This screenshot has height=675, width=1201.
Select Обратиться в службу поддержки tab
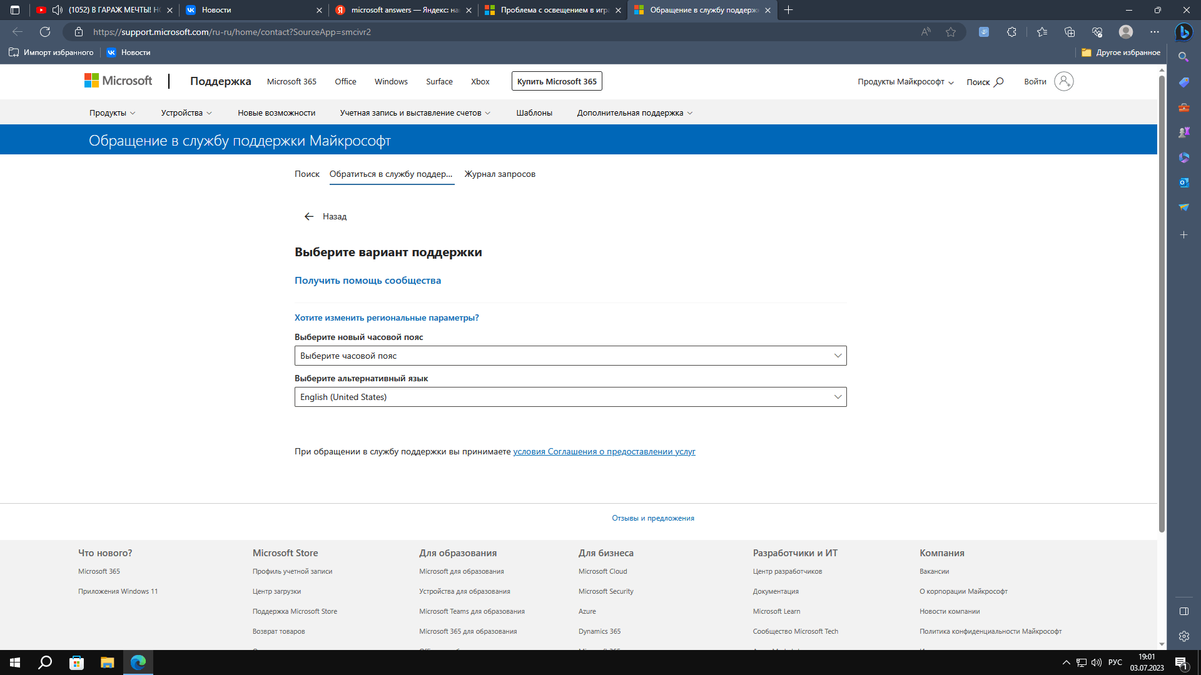(x=391, y=174)
